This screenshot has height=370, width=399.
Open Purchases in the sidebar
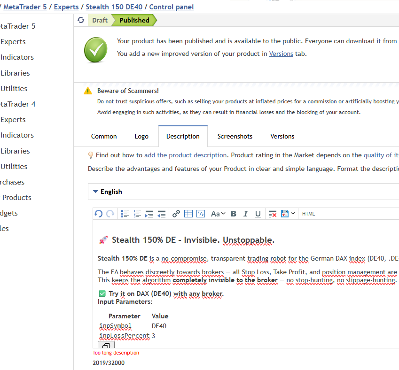[12, 182]
